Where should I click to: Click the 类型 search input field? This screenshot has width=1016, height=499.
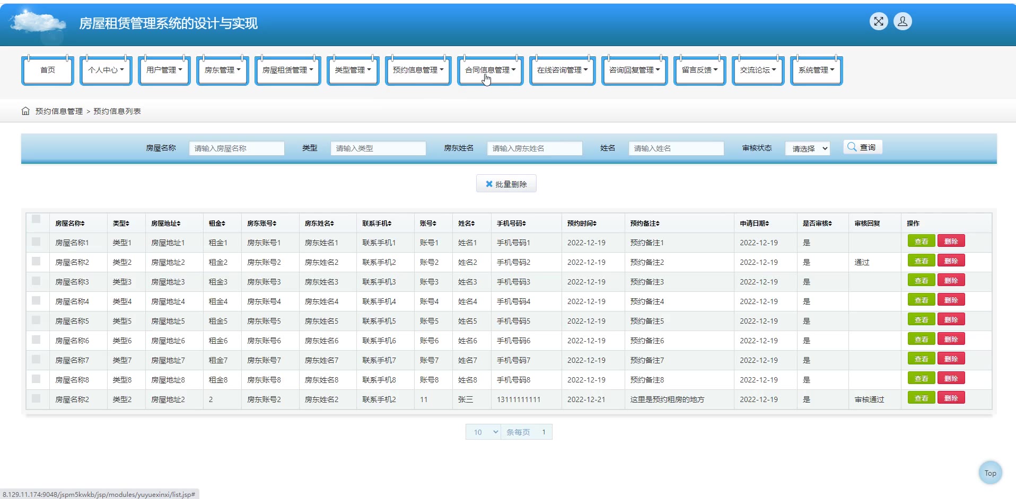[x=378, y=148]
